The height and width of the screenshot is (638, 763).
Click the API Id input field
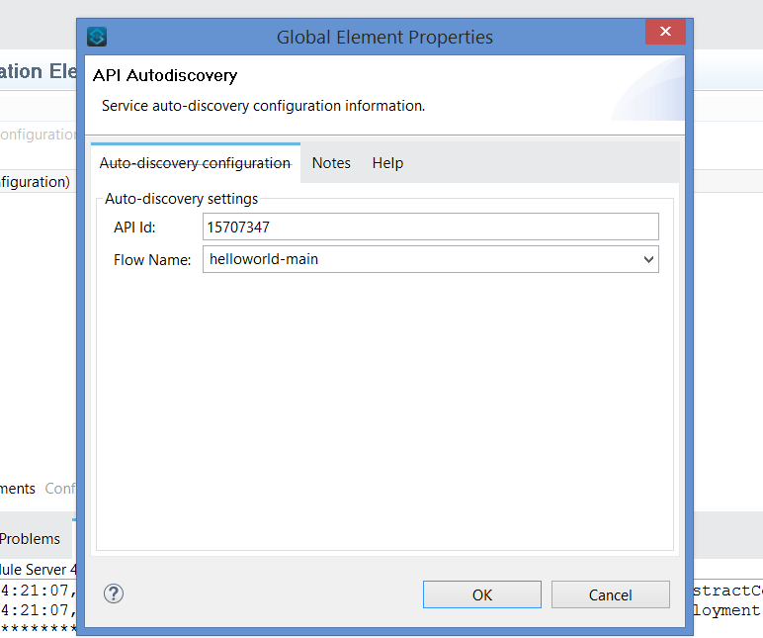[x=430, y=227]
